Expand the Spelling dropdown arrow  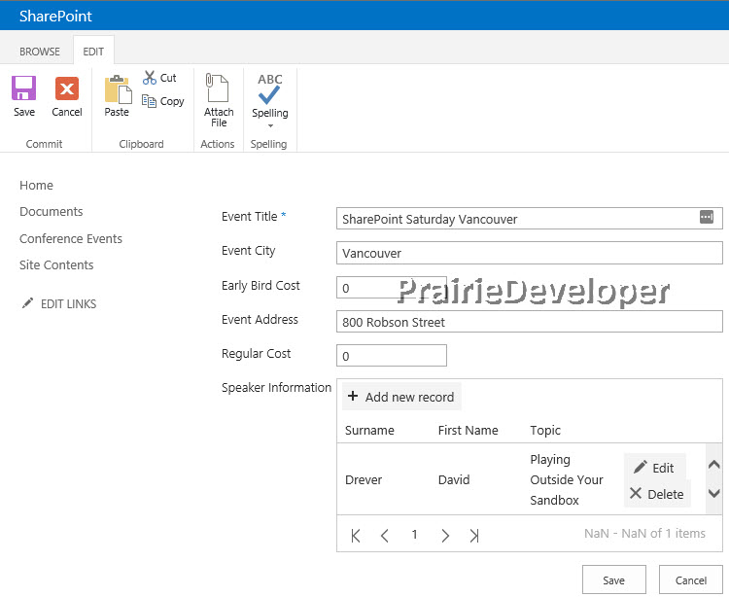pyautogui.click(x=270, y=126)
